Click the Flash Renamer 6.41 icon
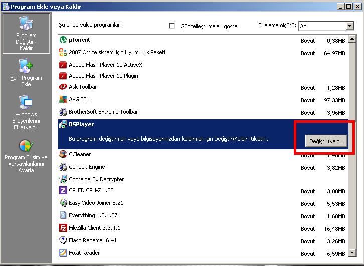The height and width of the screenshot is (266, 364). (63, 240)
